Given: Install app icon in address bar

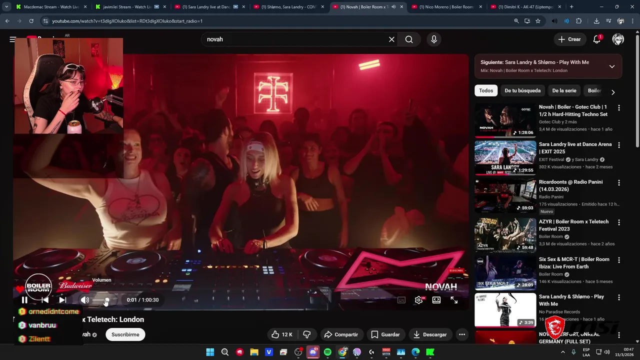Looking at the screenshot, I should click(527, 21).
